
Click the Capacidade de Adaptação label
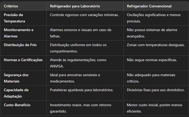[x=16, y=93]
